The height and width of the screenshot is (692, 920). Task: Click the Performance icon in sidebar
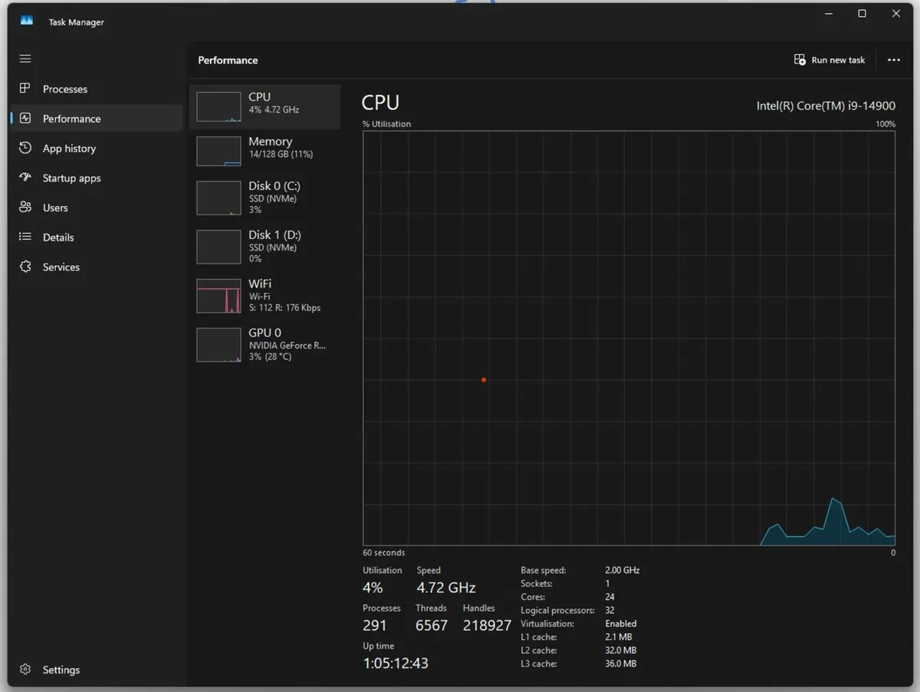click(x=25, y=119)
